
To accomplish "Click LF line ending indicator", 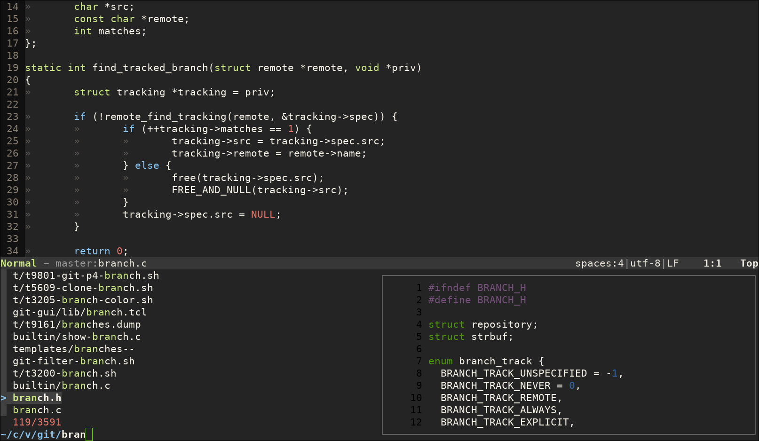I will pyautogui.click(x=673, y=263).
